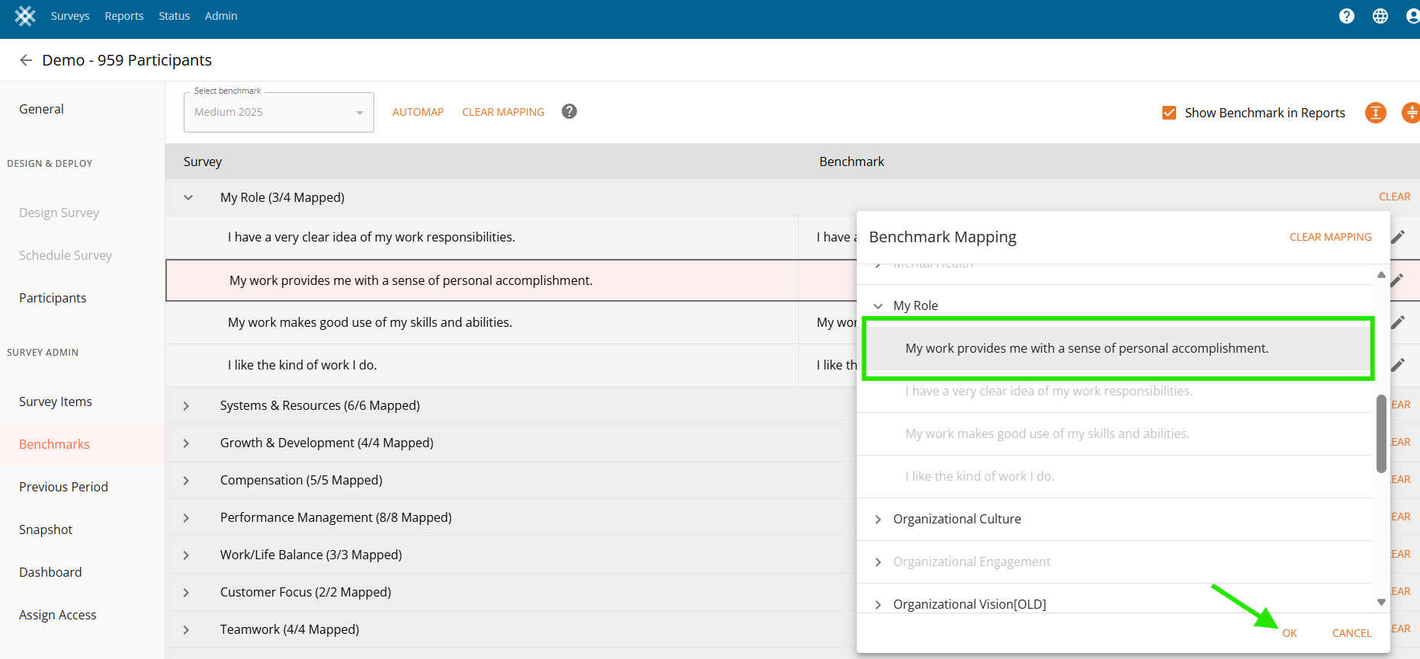Click the AUTOMAP button

tap(418, 112)
